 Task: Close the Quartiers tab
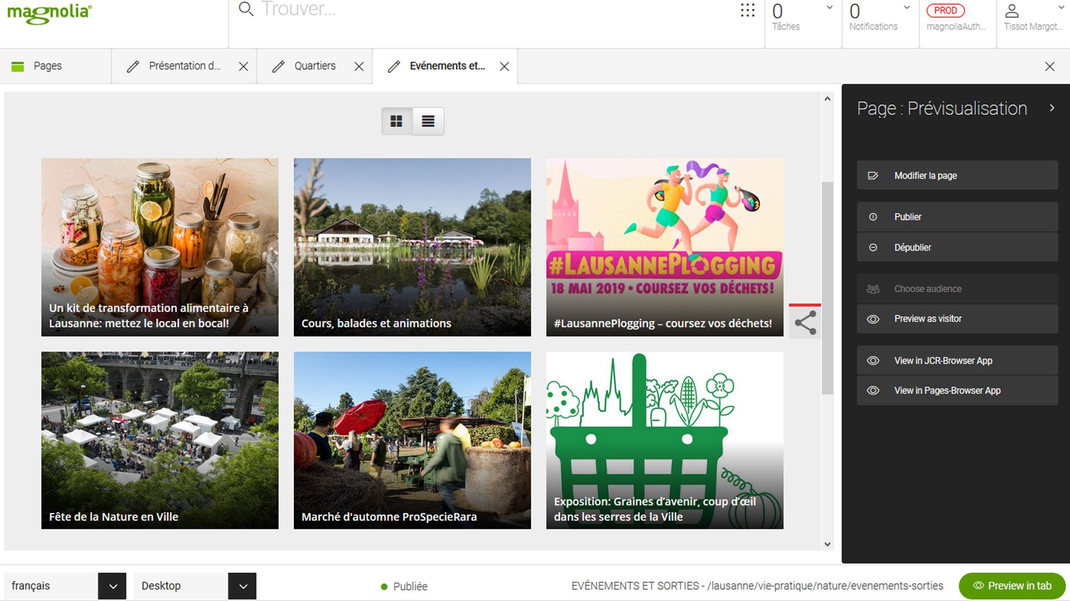coord(359,66)
